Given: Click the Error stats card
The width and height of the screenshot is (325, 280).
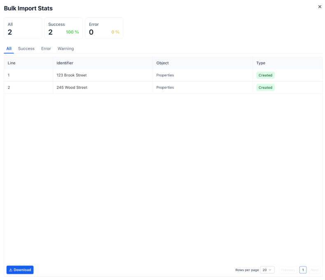Looking at the screenshot, I should (104, 28).
